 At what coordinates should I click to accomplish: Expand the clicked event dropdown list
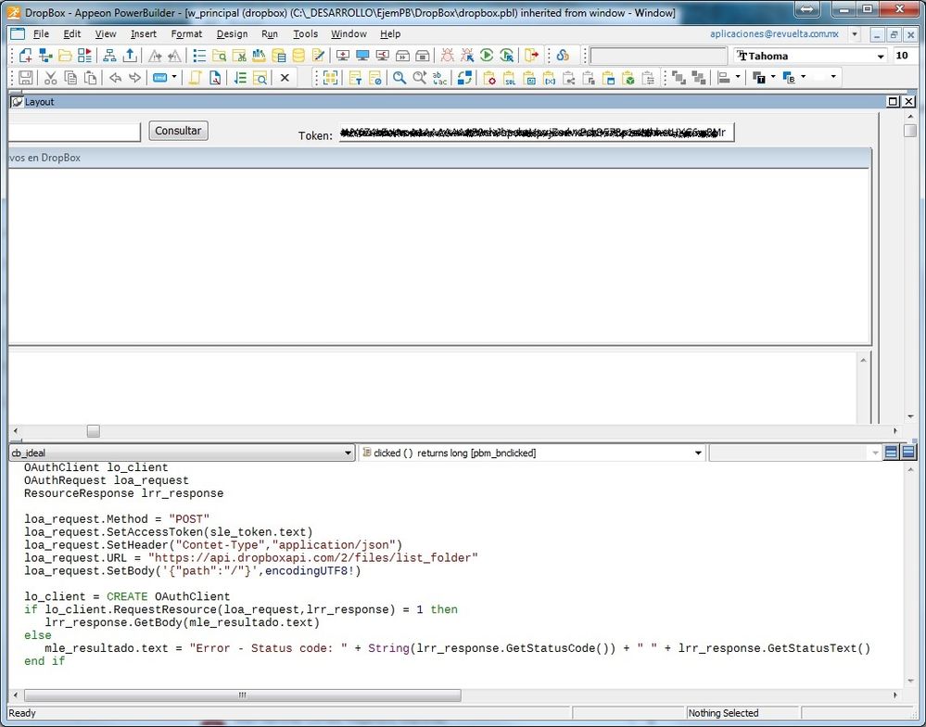tap(699, 453)
